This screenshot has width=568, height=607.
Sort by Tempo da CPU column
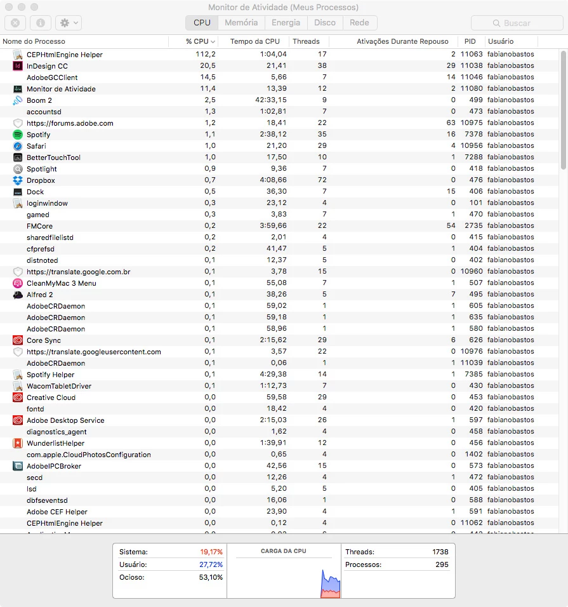(253, 41)
